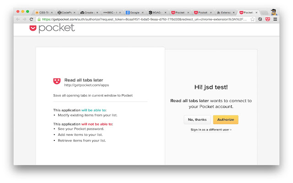Bookmark this page with the star icon
Image resolution: width=293 pixels, height=183 pixels.
point(252,19)
